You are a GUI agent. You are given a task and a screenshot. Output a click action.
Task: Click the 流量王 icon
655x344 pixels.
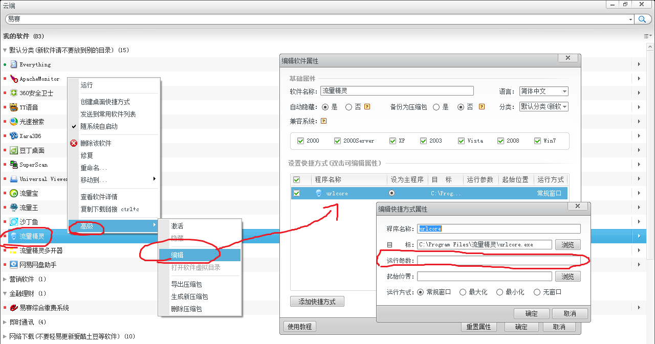[x=14, y=208]
